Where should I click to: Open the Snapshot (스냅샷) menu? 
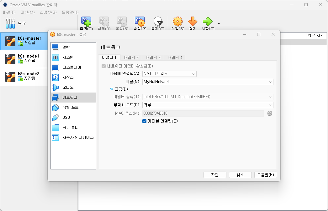pos(48,12)
